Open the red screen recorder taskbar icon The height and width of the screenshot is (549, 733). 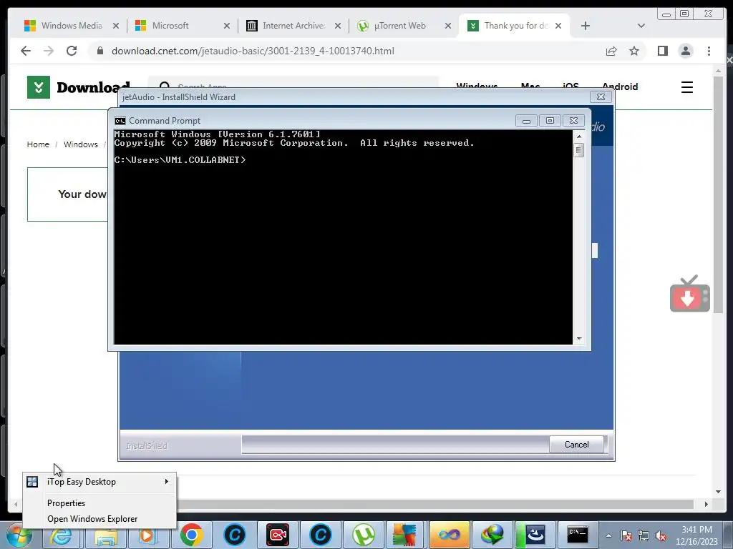pos(278,535)
